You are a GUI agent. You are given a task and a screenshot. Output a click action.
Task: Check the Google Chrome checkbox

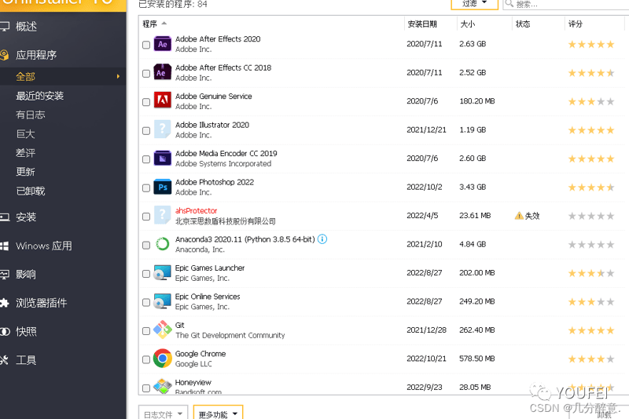(146, 360)
